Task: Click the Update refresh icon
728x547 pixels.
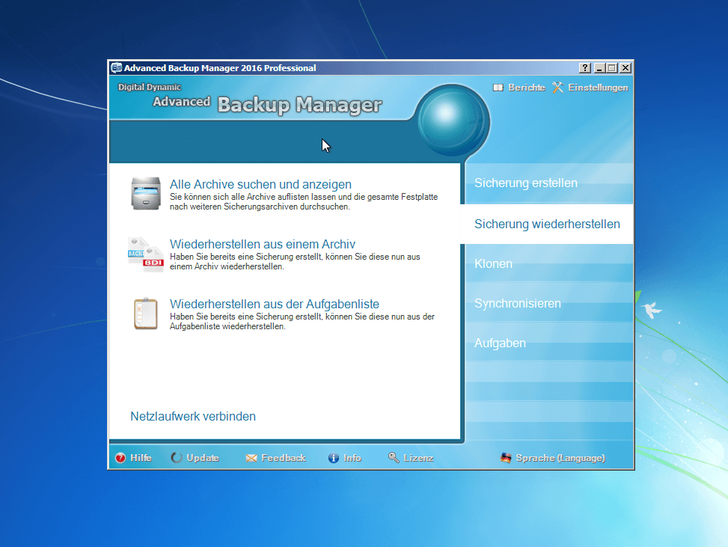Action: point(177,458)
